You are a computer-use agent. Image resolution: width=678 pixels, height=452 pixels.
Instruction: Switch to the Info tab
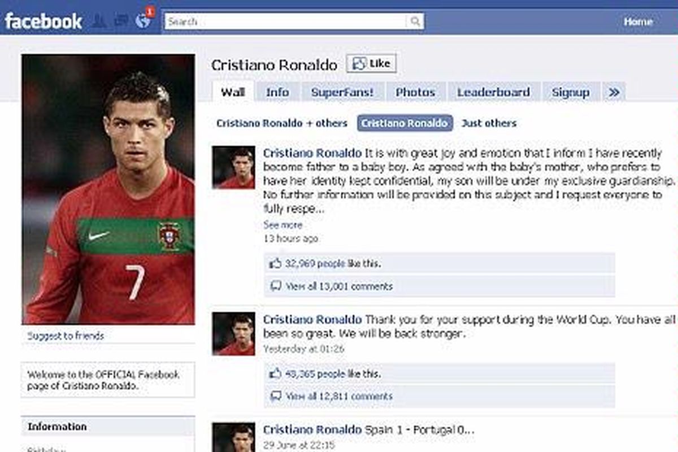click(277, 92)
